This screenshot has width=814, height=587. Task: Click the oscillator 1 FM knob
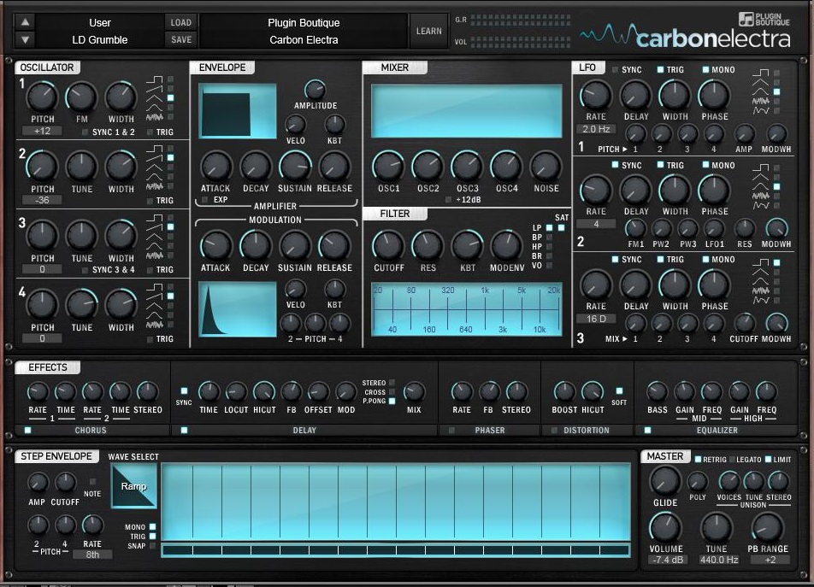coord(81,97)
